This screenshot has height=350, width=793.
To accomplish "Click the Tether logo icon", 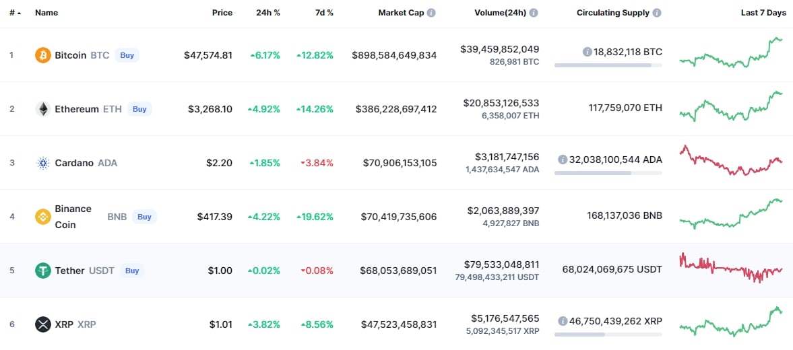I will tap(43, 271).
